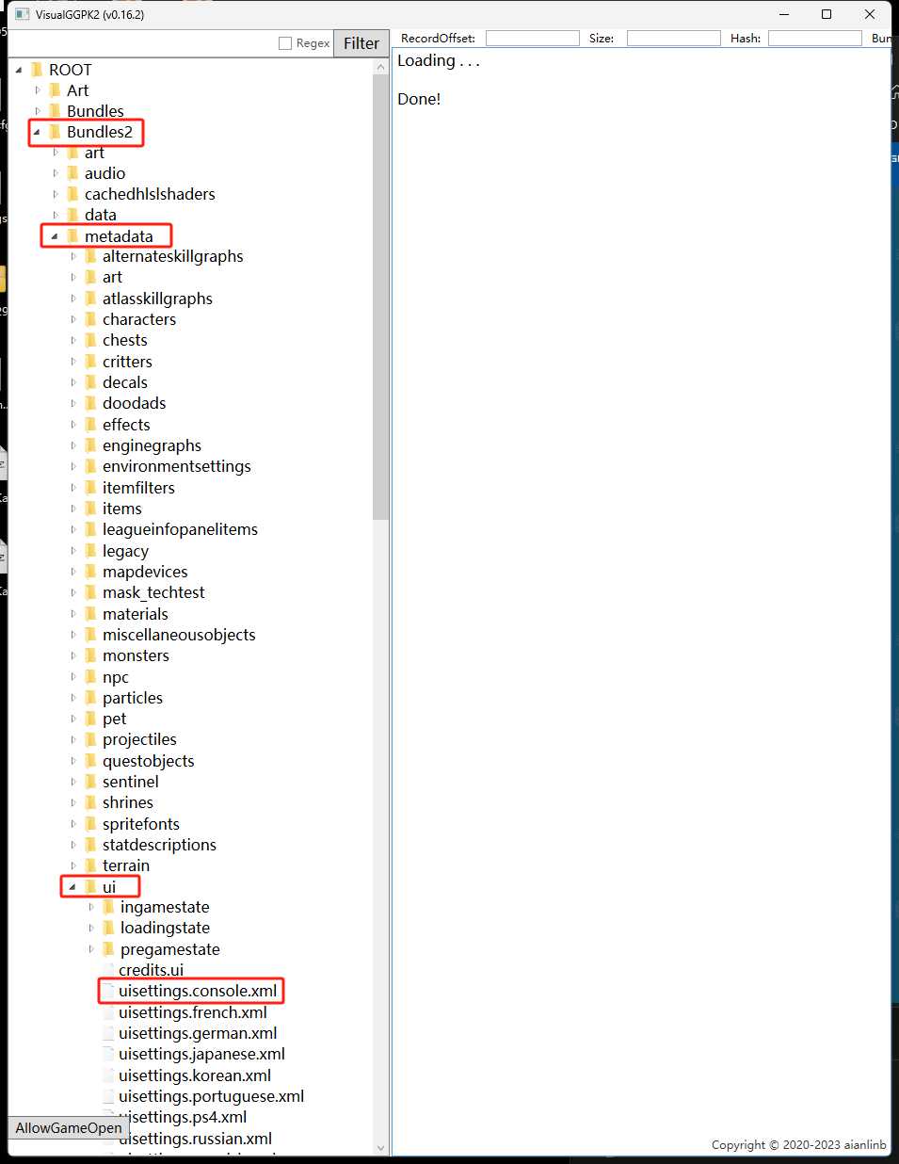Select uisettings.japanese.xml in the tree
The image size is (899, 1164).
(x=201, y=1053)
